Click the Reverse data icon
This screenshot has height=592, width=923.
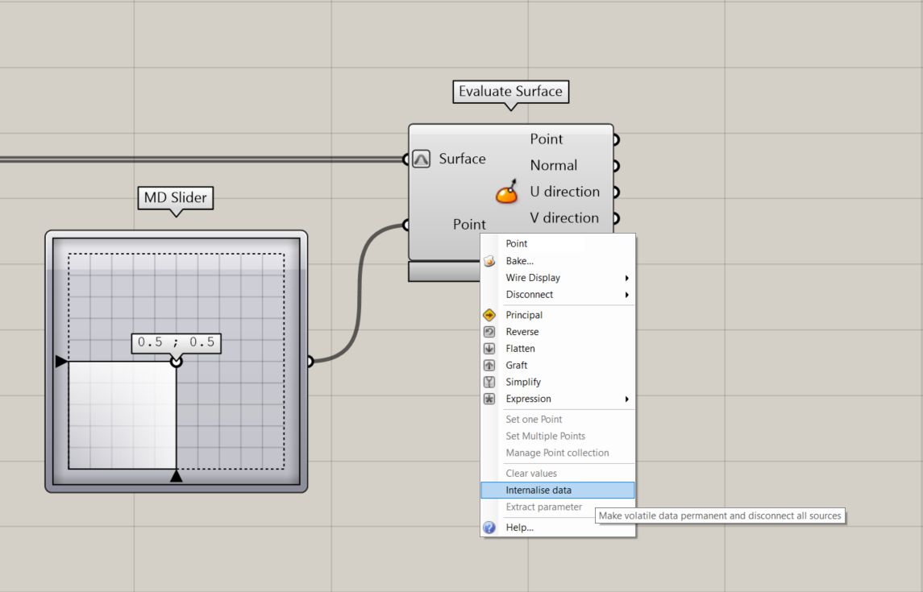[489, 331]
